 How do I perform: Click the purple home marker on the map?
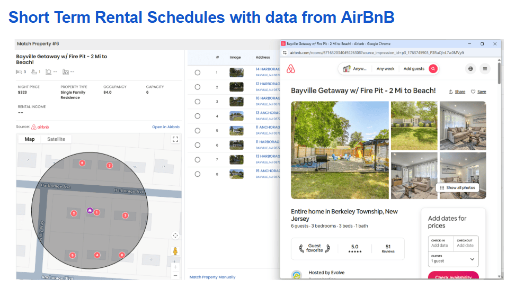coord(90,211)
